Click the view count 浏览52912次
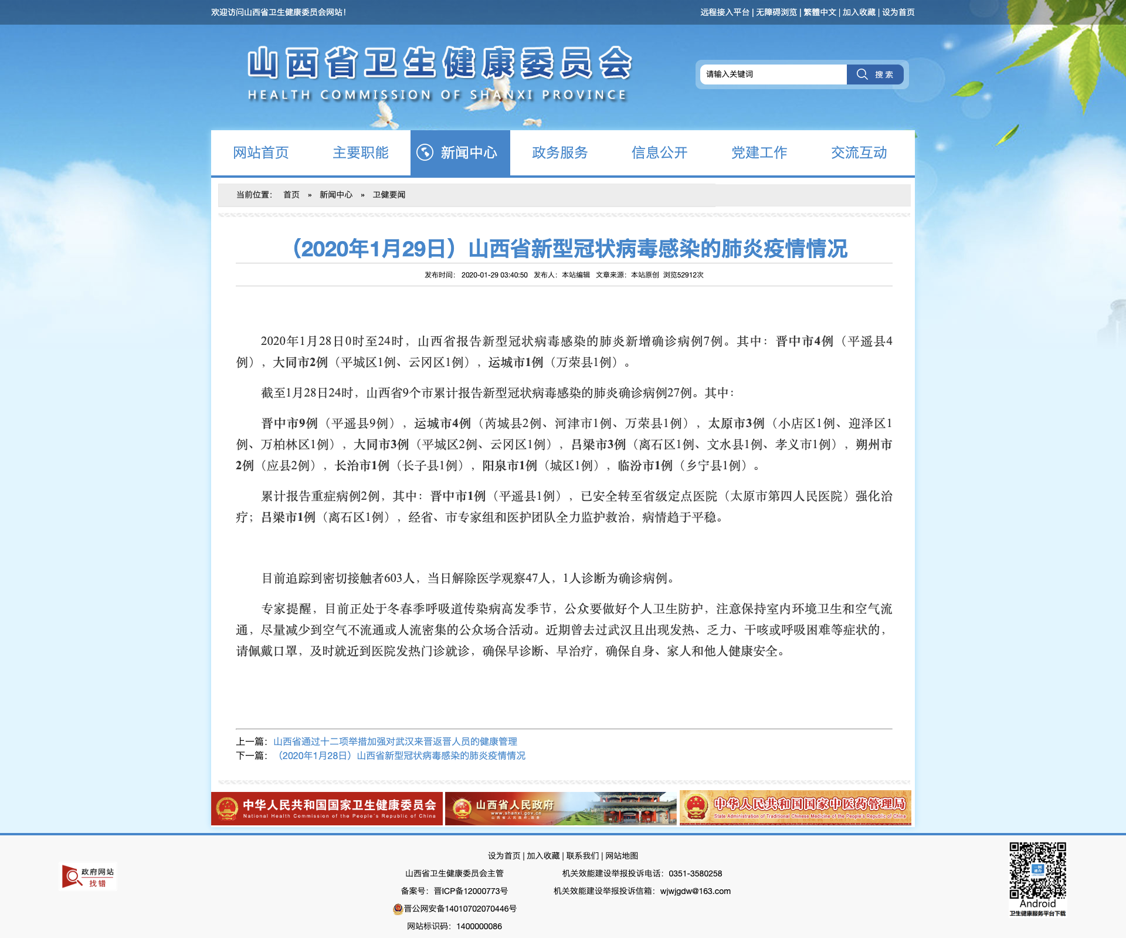The image size is (1126, 938). tap(683, 275)
